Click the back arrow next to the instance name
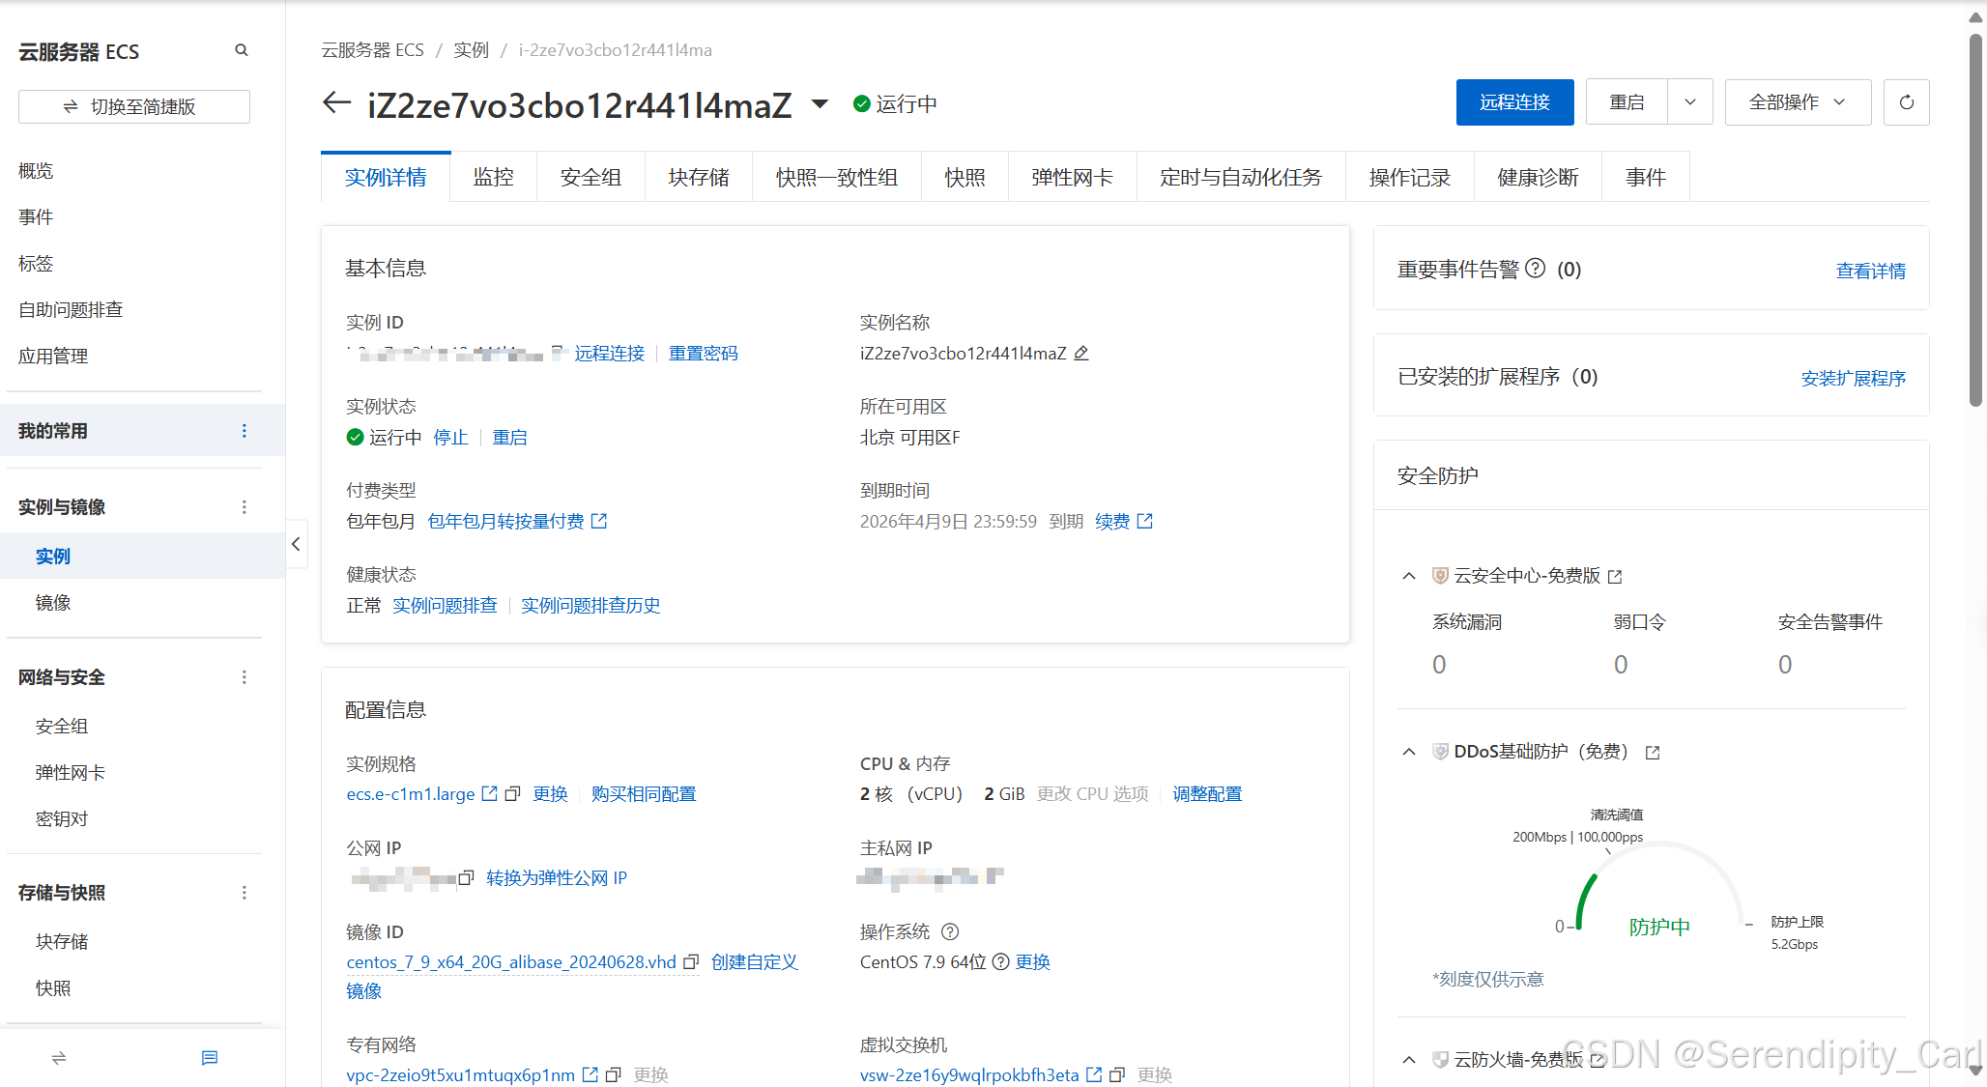Image resolution: width=1987 pixels, height=1087 pixels. pyautogui.click(x=336, y=102)
